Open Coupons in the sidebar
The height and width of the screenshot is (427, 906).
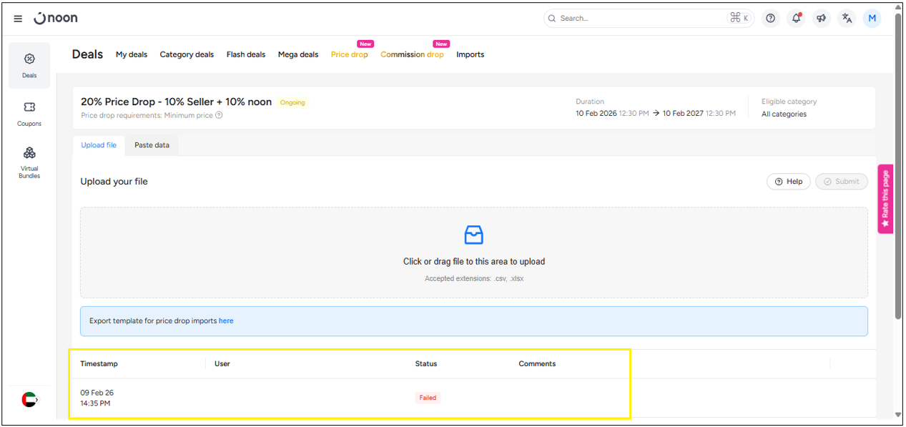tap(29, 113)
